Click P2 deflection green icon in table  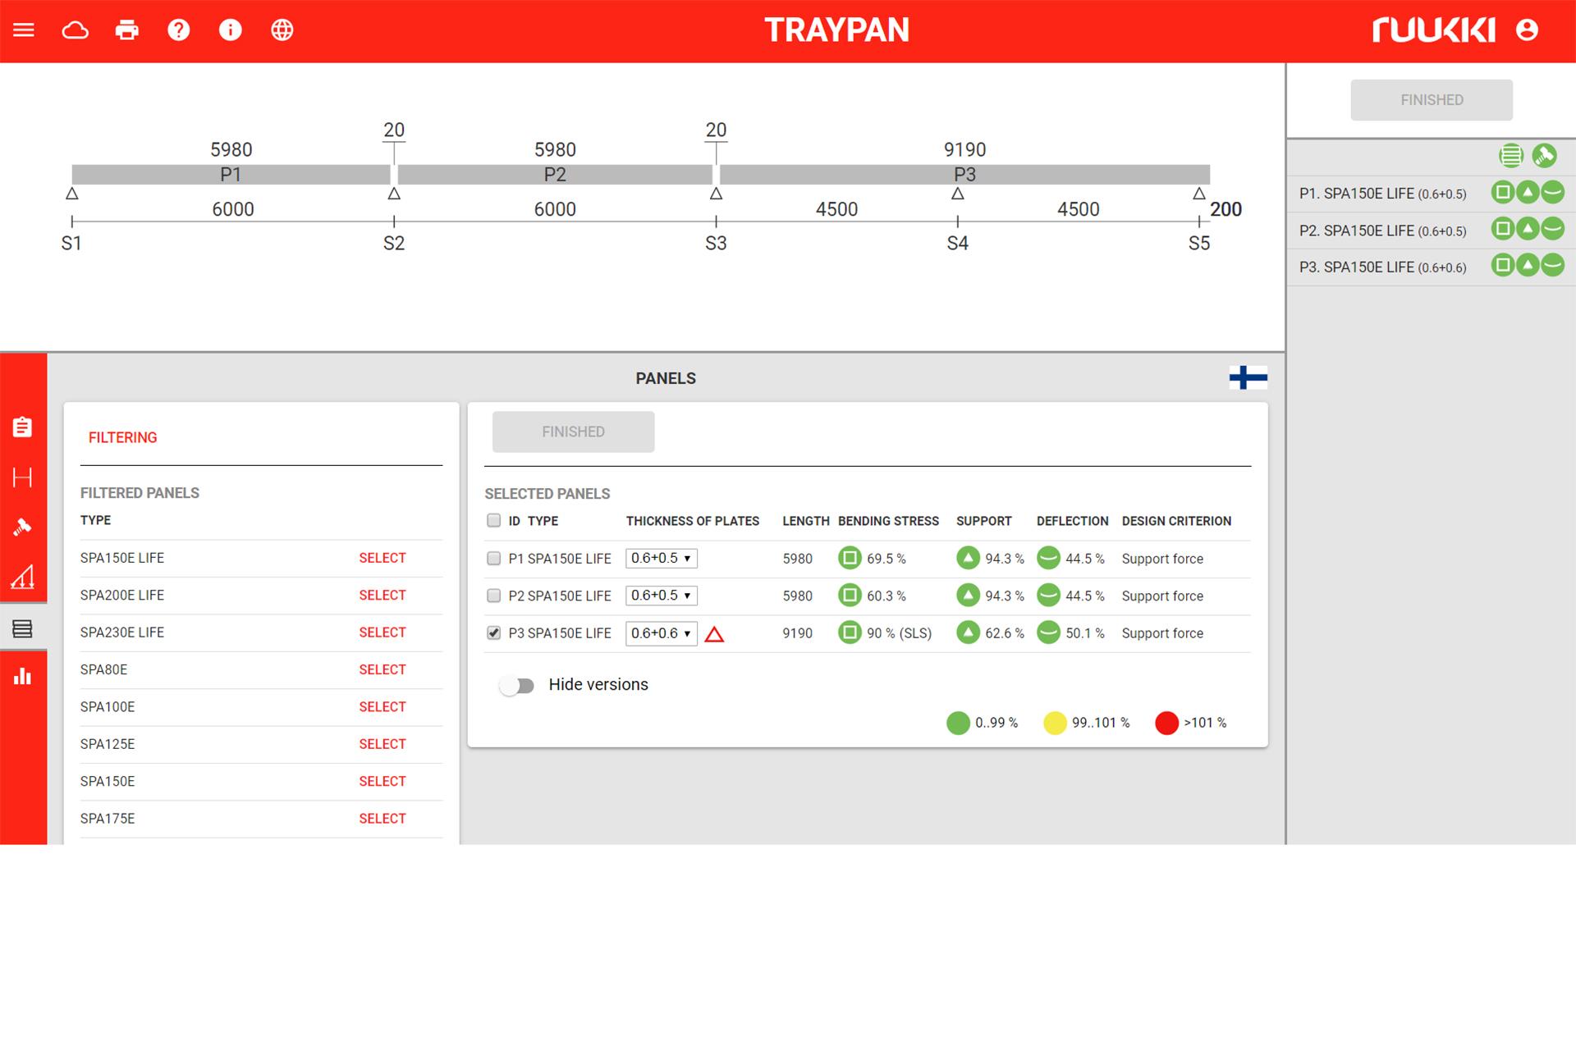click(x=1048, y=596)
